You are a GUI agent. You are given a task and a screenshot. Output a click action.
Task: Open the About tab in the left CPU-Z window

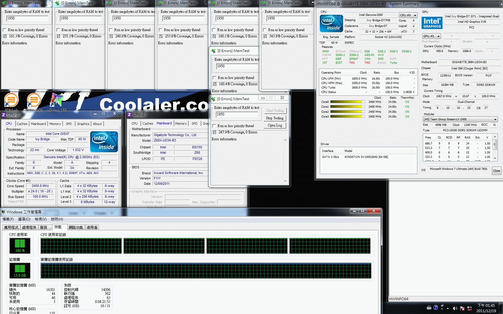click(97, 124)
